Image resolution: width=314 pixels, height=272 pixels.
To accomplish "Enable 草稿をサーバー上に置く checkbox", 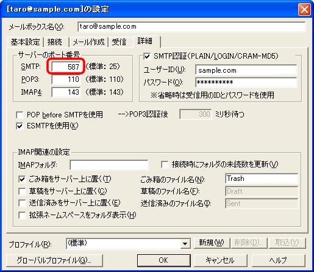I will point(22,191).
